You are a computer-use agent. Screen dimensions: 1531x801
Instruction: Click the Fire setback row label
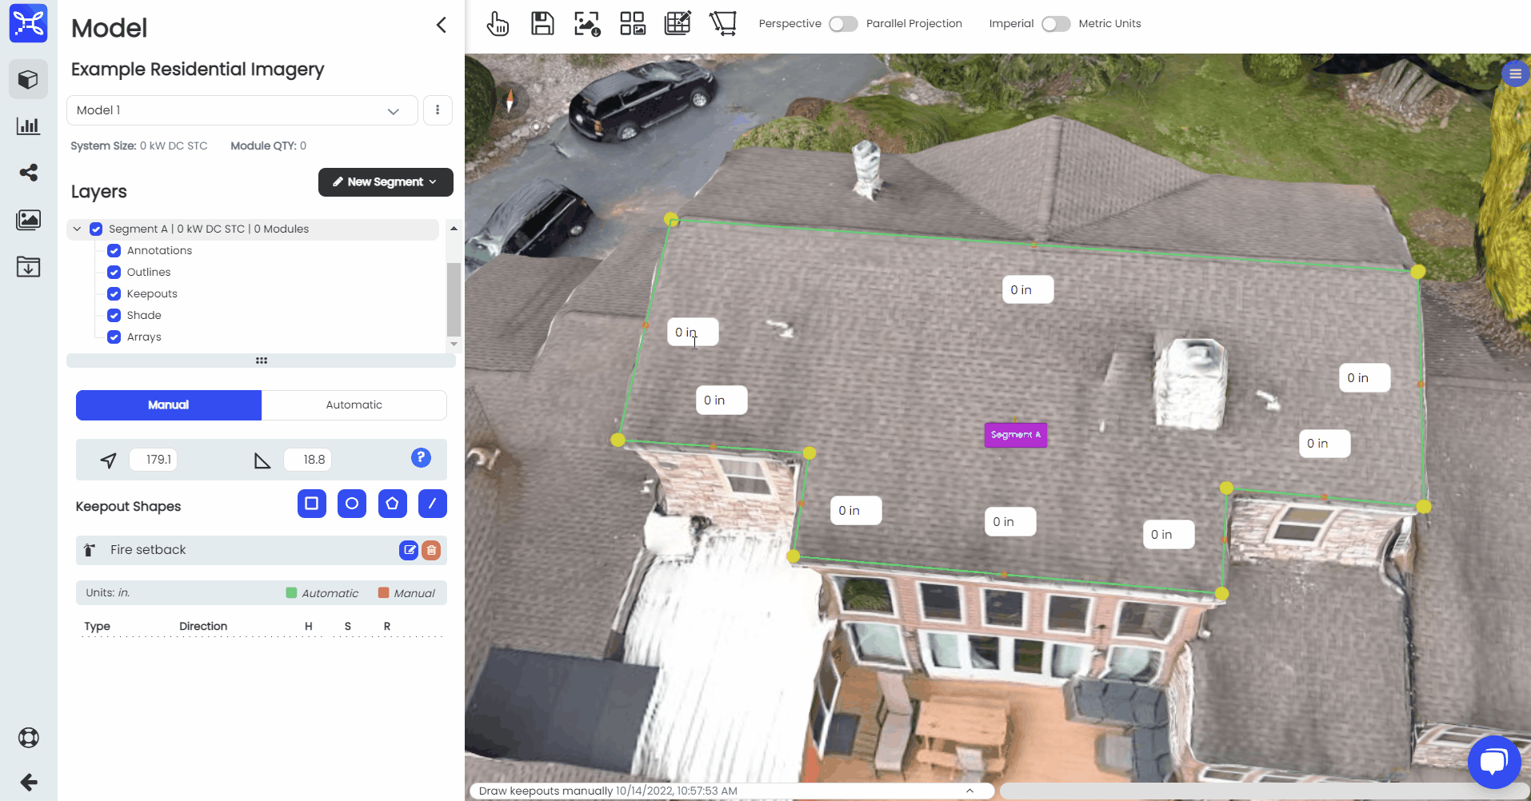coord(148,550)
